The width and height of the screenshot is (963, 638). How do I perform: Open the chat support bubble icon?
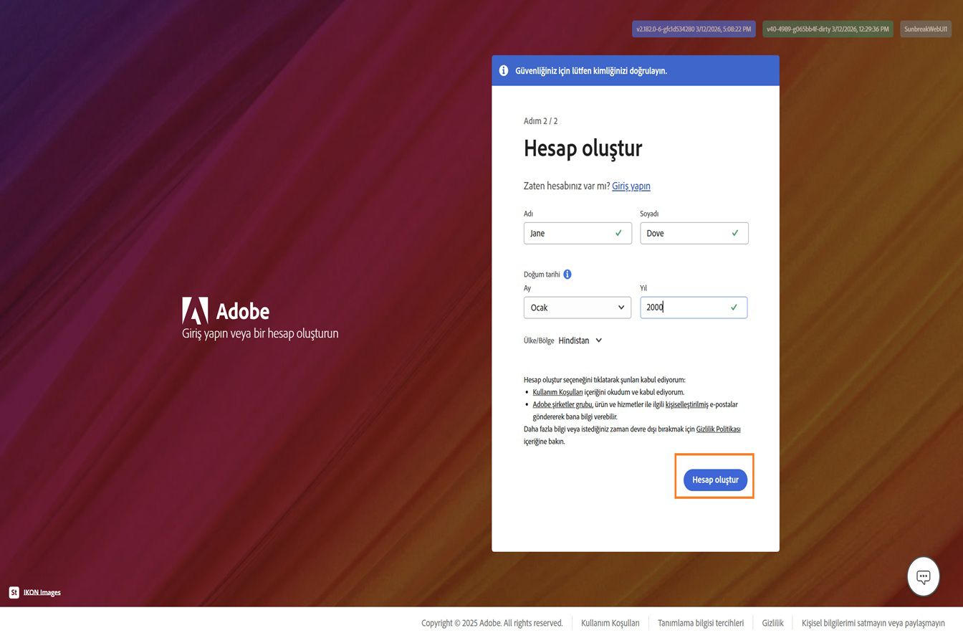coord(923,576)
